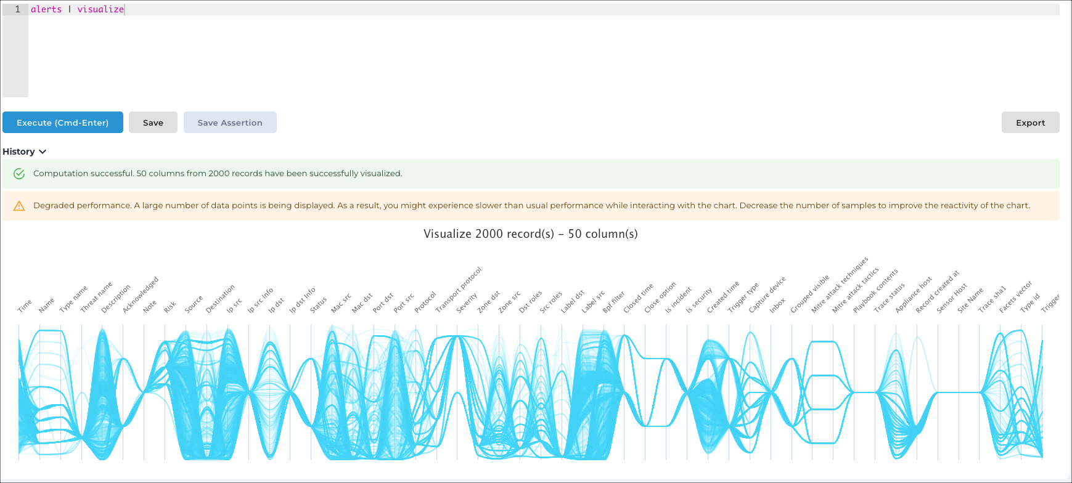Viewport: 1072px width, 483px height.
Task: Click the Destination axis label
Action: (x=220, y=298)
